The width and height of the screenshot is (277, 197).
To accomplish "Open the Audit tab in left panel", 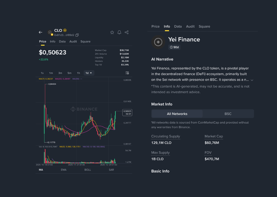I will point(73,41).
